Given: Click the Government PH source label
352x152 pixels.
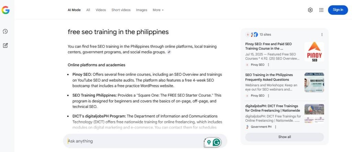Looking at the screenshot, I should 261,127.
